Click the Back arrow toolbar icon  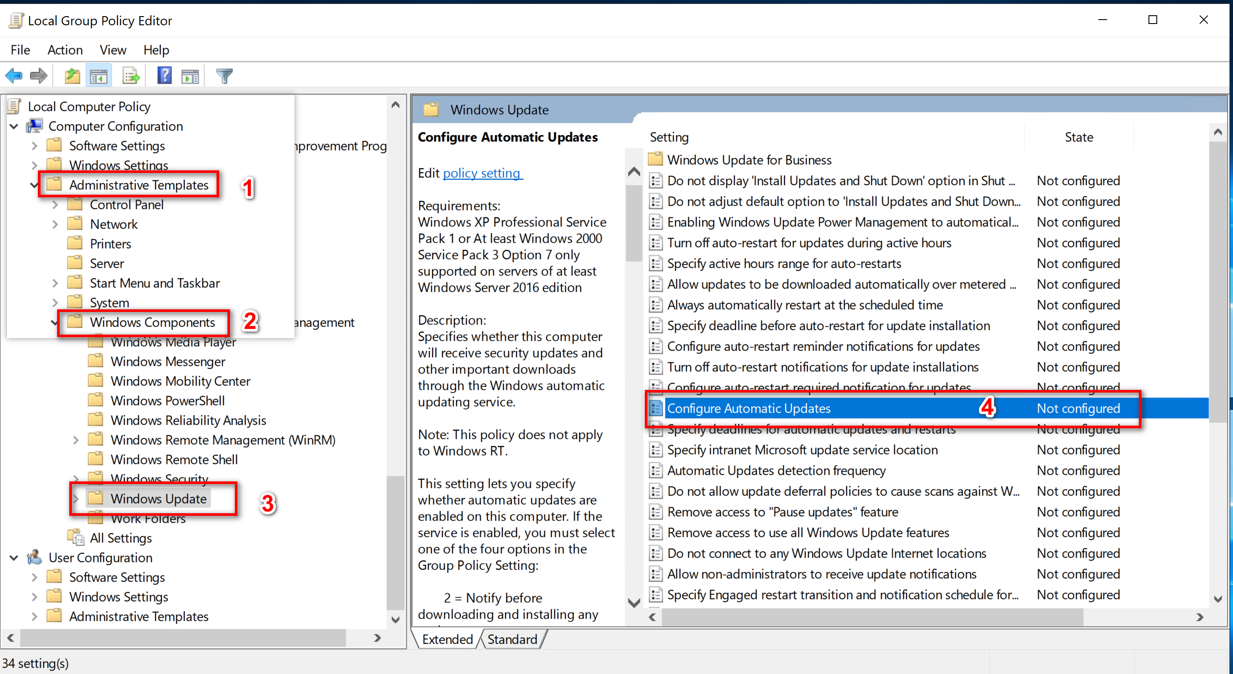14,76
